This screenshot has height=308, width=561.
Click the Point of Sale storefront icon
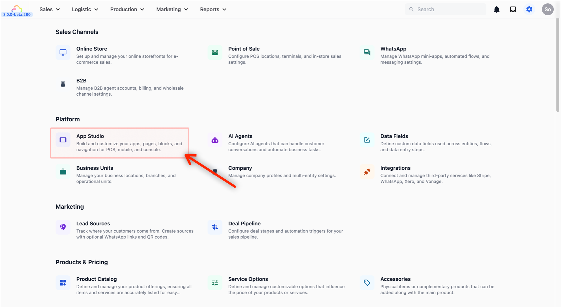point(215,52)
